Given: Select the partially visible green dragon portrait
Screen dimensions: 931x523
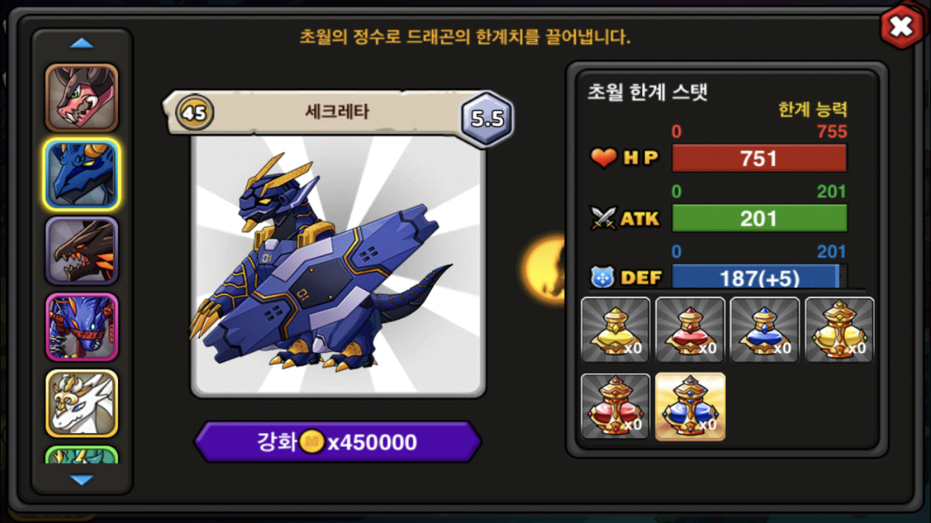Looking at the screenshot, I should point(82,455).
